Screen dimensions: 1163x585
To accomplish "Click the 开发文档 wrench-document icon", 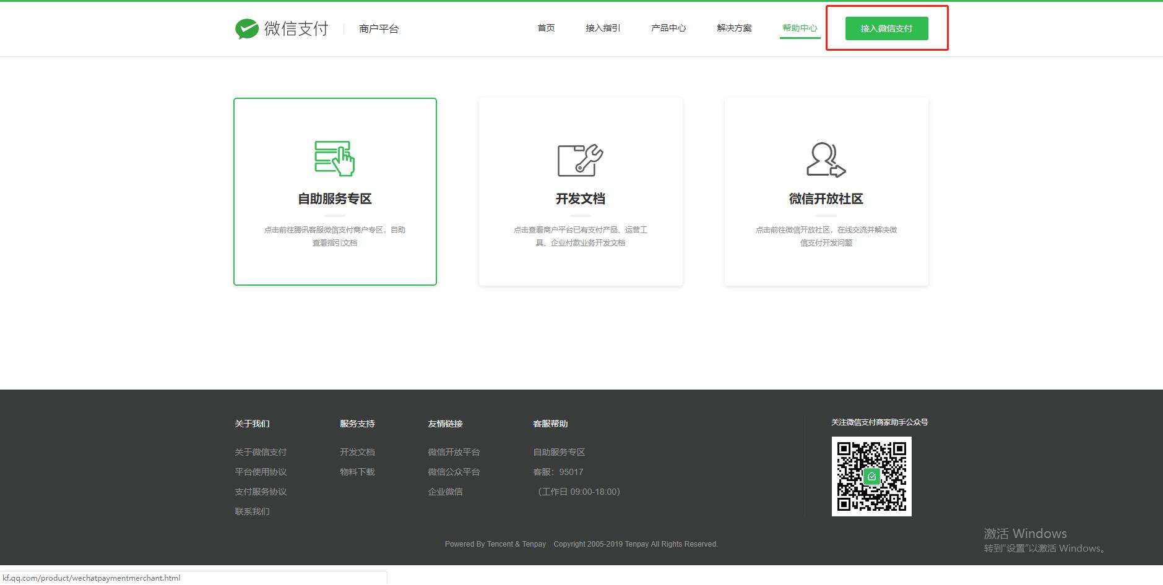I will click(580, 158).
